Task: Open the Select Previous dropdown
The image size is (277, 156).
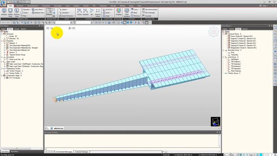Action: [67, 16]
